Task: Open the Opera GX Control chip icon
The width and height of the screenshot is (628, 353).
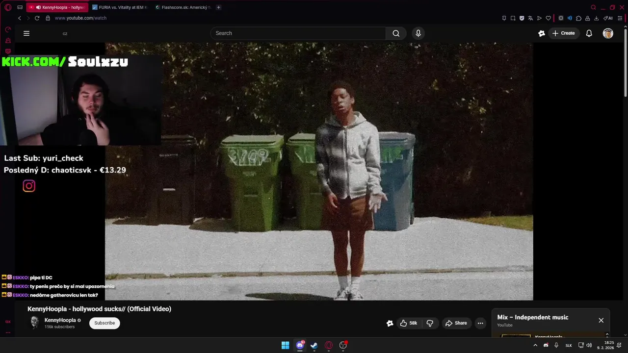Action: 561,18
